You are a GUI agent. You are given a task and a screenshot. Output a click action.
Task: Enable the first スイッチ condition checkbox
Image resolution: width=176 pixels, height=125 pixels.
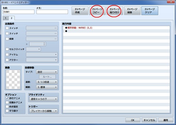pyautogui.click(x=7, y=28)
